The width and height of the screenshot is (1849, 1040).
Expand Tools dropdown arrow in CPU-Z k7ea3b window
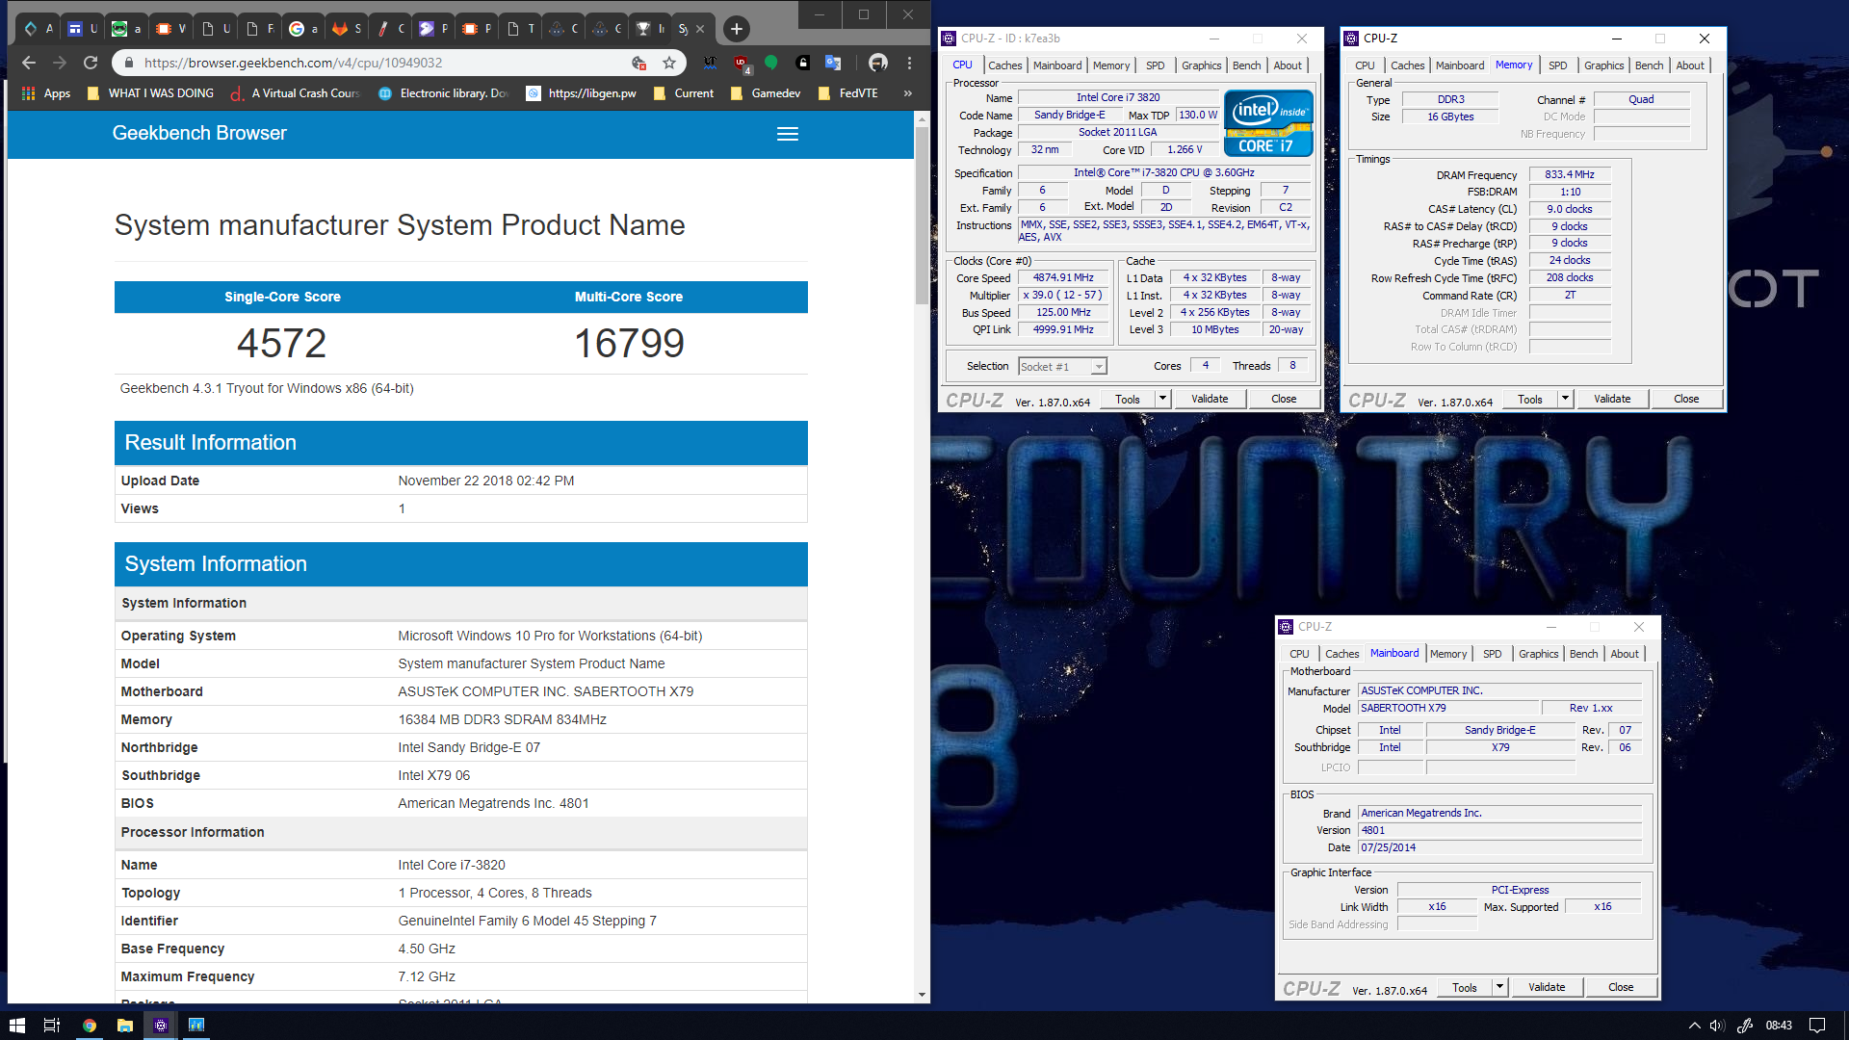pos(1162,399)
